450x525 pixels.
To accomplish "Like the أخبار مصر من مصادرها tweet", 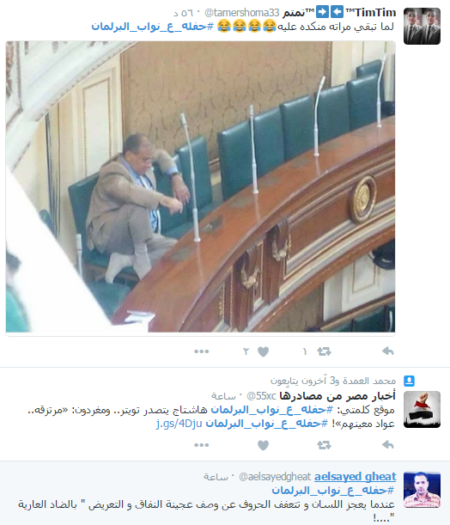I will 263,445.
